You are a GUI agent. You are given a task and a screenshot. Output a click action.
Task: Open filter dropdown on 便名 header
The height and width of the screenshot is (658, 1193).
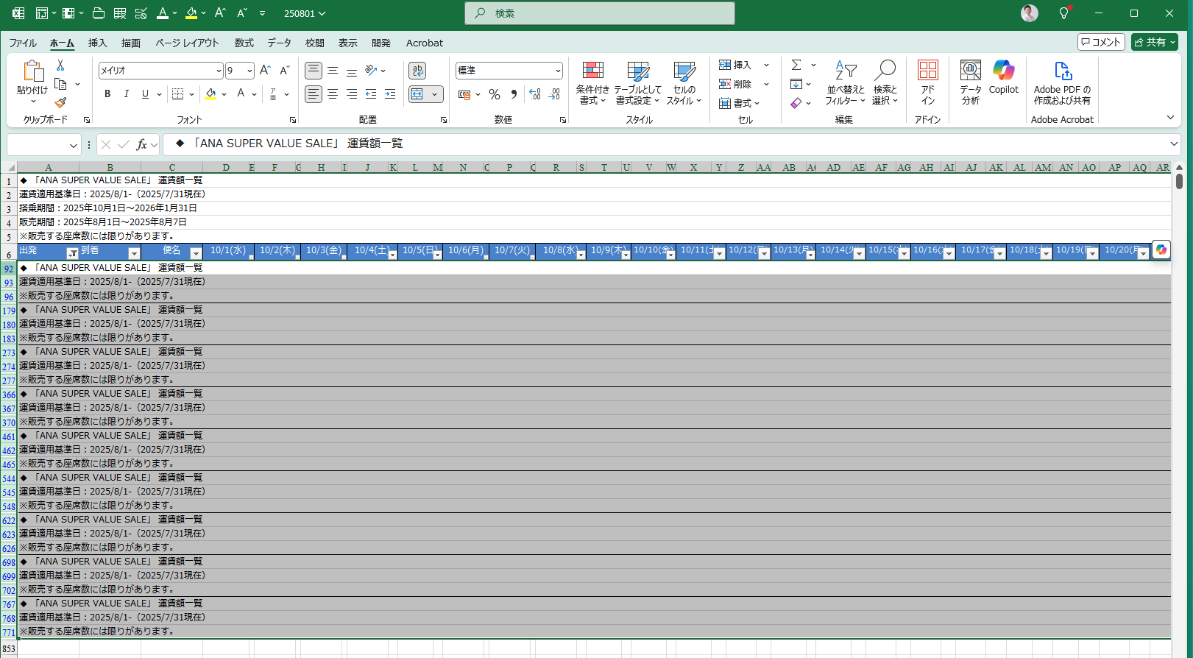[x=196, y=254]
